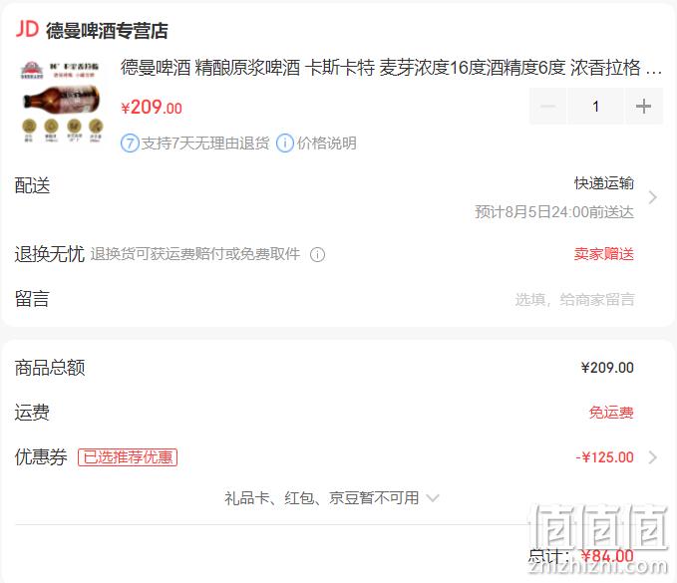Expand 礼品卡、红包、京豆暂不可用 dropdown
Screen dimensions: 677x583
coord(331,498)
